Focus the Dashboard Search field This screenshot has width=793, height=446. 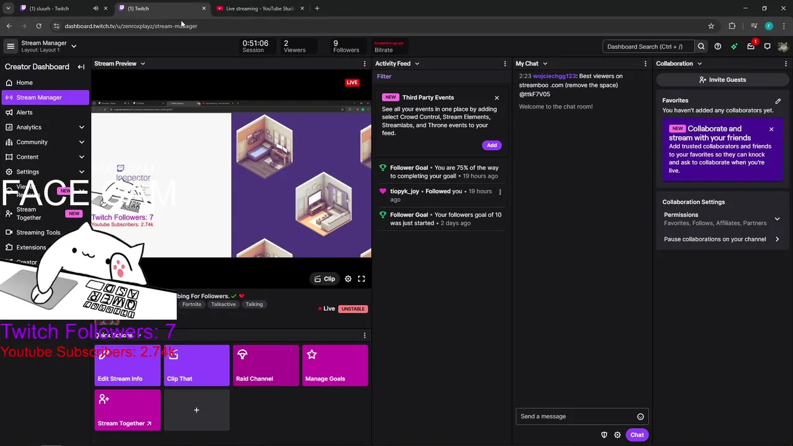649,46
